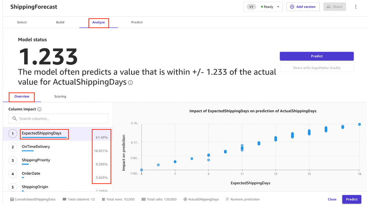Screen dimensions: 367x206
Task: Click the Share people icon in the header
Action: point(328,7)
